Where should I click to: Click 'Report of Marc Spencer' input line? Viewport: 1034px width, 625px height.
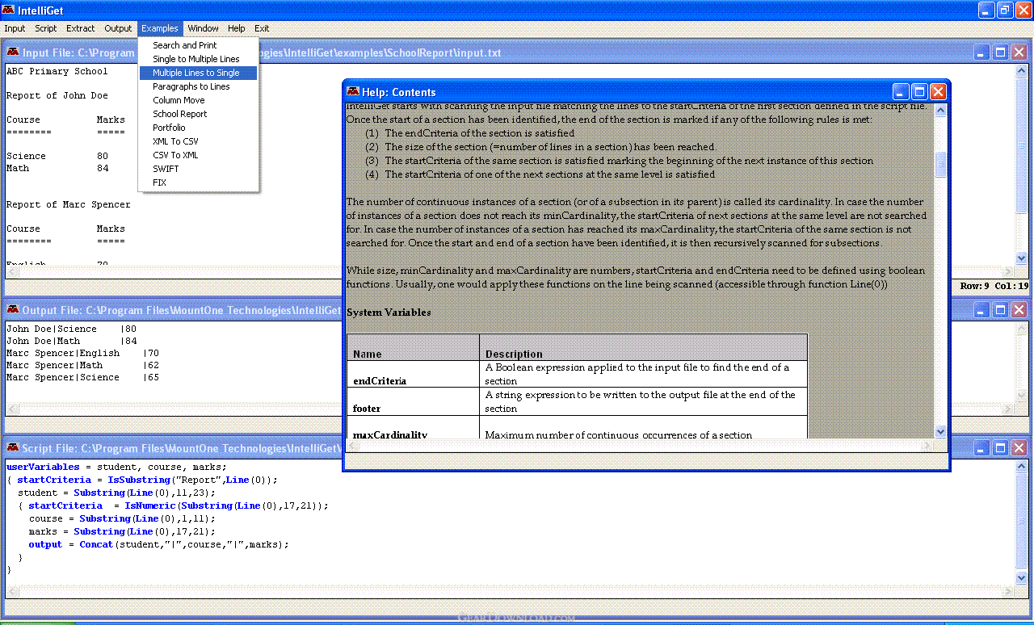(x=69, y=204)
